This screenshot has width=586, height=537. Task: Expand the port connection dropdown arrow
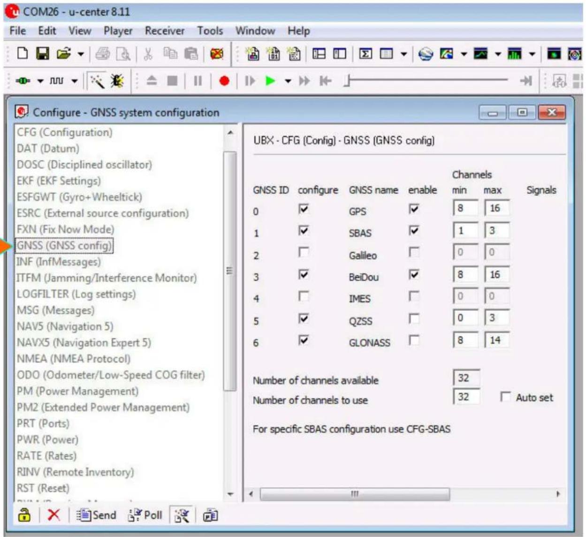40,81
